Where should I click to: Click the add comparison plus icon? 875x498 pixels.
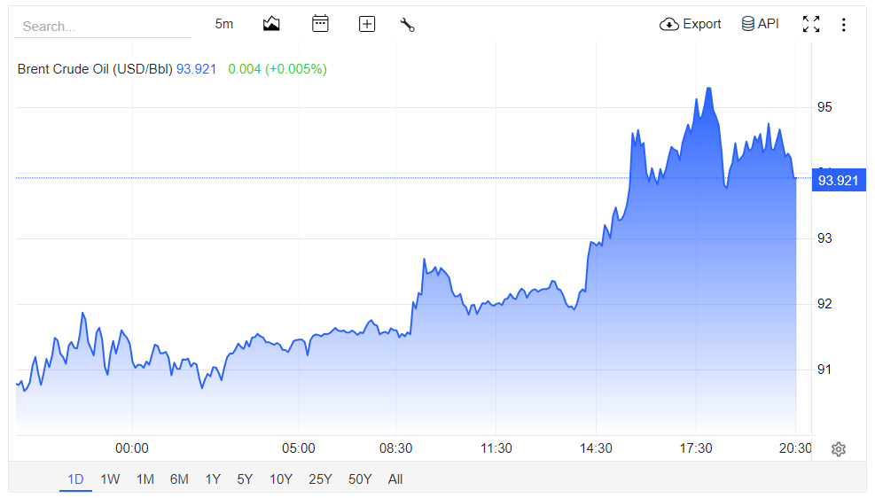point(367,24)
